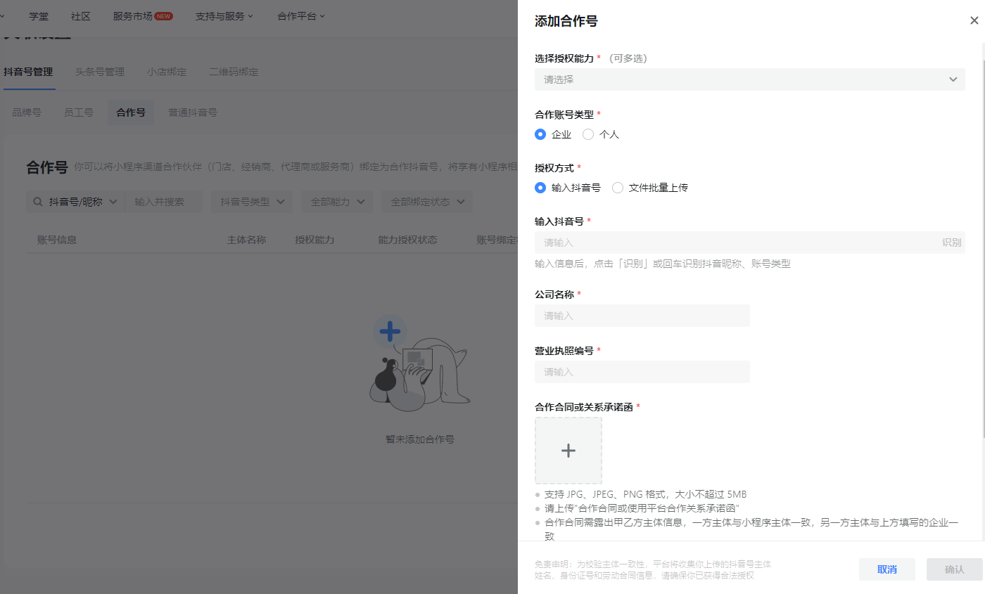Expand the 抖音号类型 filter
Screen dimensions: 985x594
(x=252, y=202)
